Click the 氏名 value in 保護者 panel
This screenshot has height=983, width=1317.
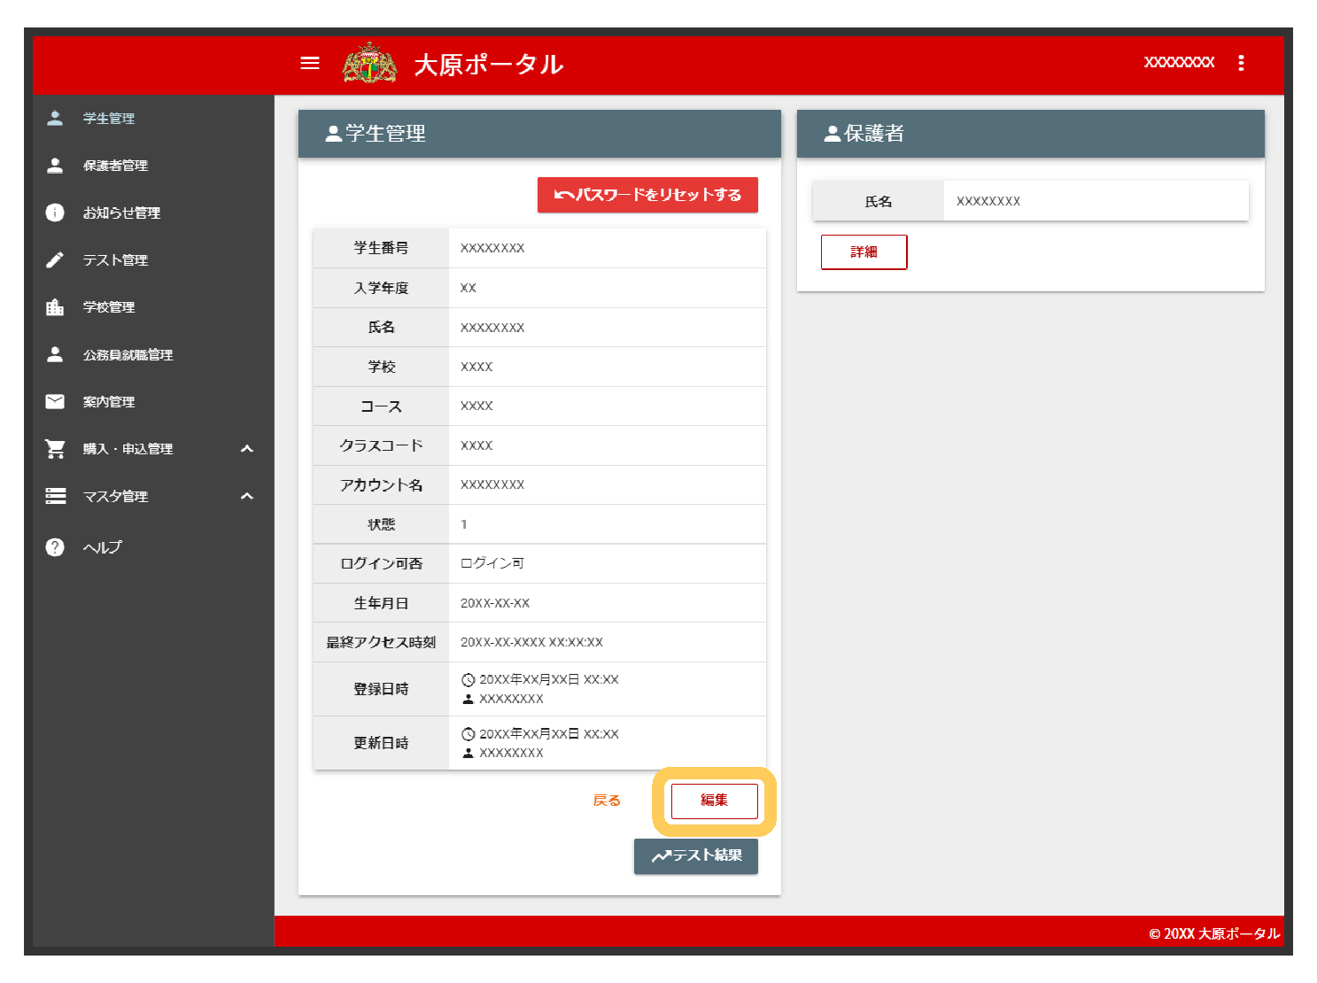coord(988,201)
